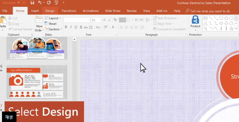The width and height of the screenshot is (239, 122).
Task: Open Text Direction menu
Action: click(166, 18)
